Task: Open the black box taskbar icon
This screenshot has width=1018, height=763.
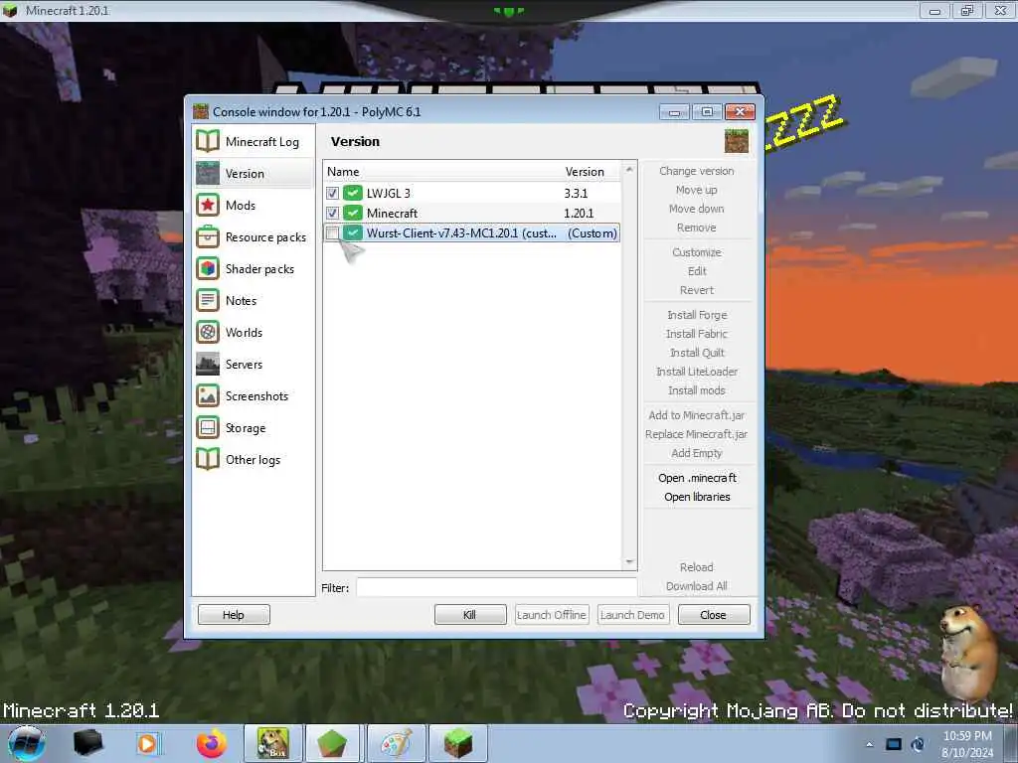Action: (88, 743)
